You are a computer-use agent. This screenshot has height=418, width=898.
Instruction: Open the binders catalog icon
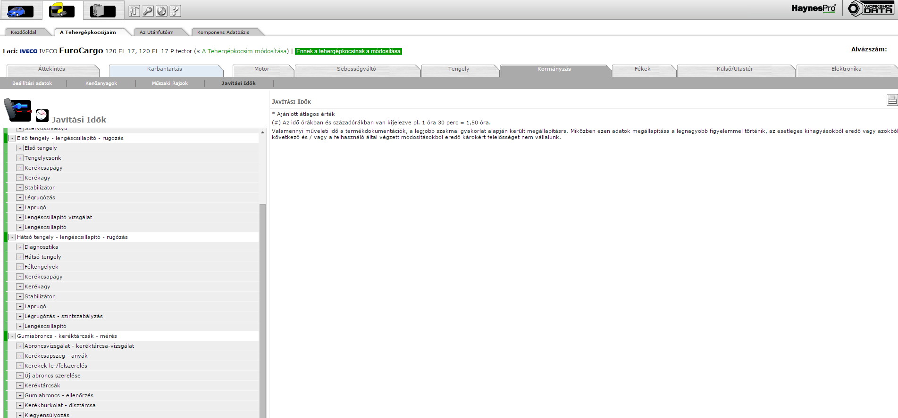tap(103, 10)
